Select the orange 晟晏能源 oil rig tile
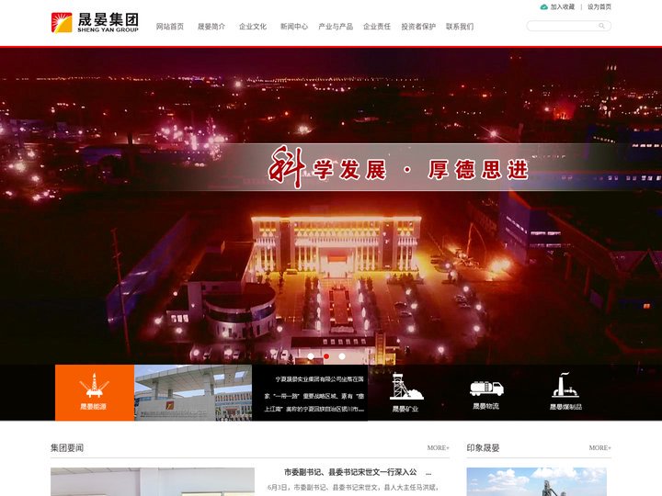The height and width of the screenshot is (496, 662). [x=95, y=393]
